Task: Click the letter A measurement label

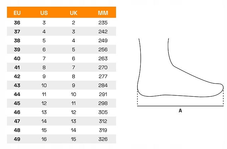Action: [x=180, y=111]
